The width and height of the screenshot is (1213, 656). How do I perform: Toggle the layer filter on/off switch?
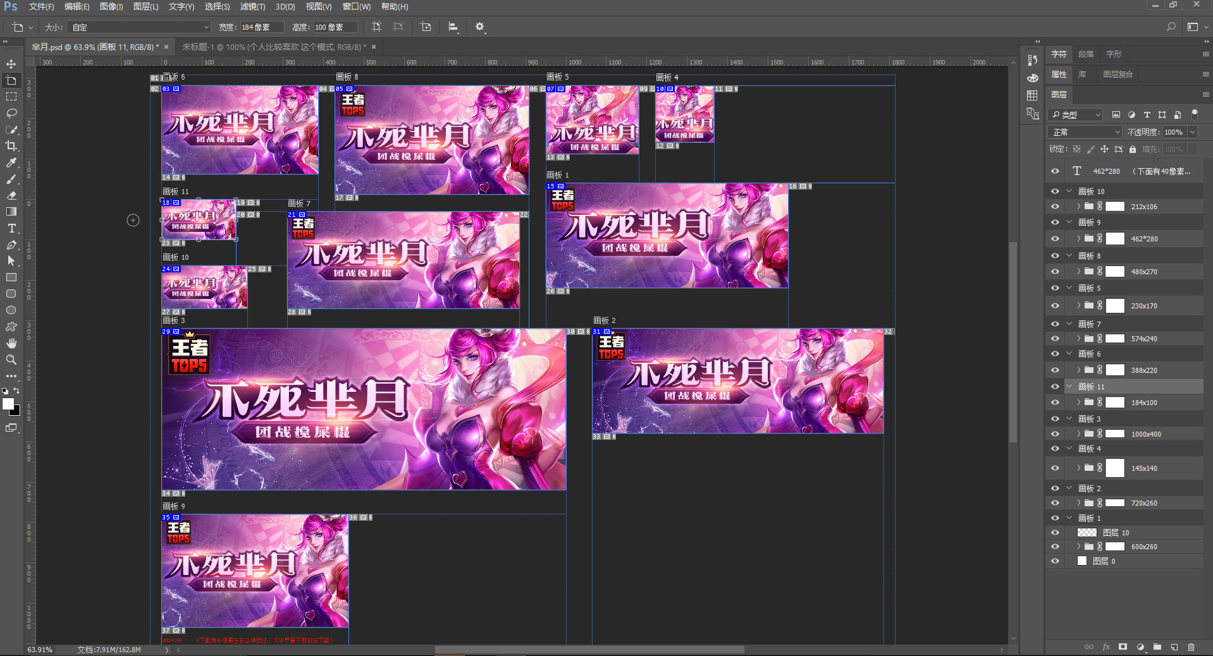point(1195,114)
